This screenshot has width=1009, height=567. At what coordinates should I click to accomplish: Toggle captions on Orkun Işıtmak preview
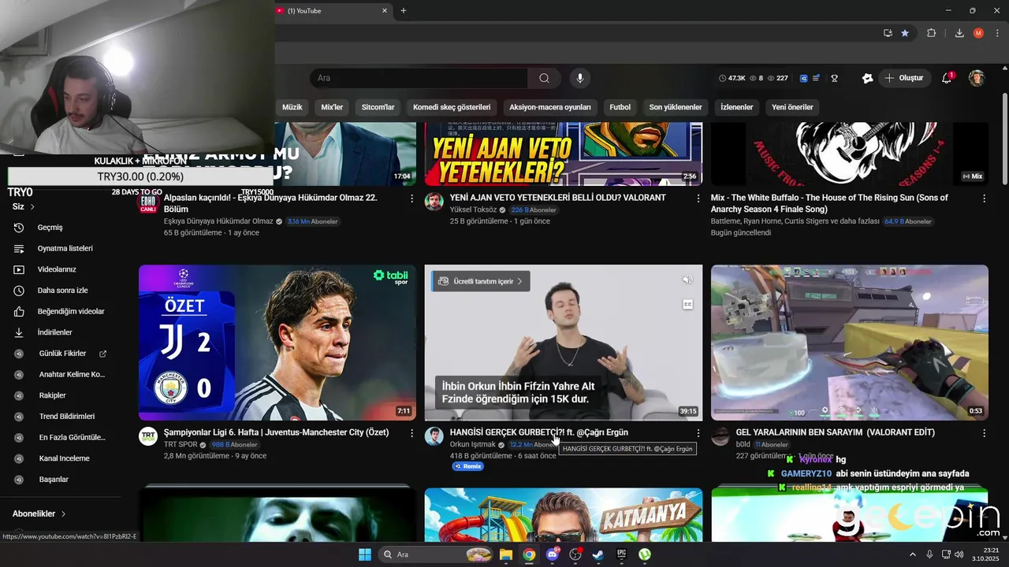click(x=687, y=304)
